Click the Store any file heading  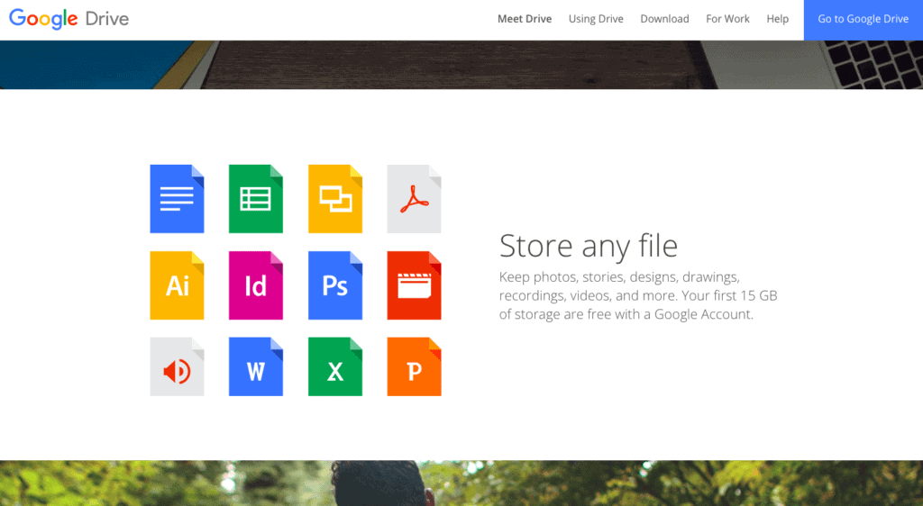(x=588, y=246)
